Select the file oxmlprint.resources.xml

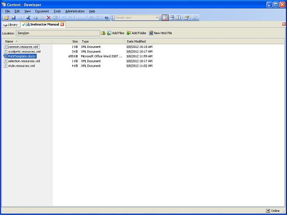coord(24,52)
